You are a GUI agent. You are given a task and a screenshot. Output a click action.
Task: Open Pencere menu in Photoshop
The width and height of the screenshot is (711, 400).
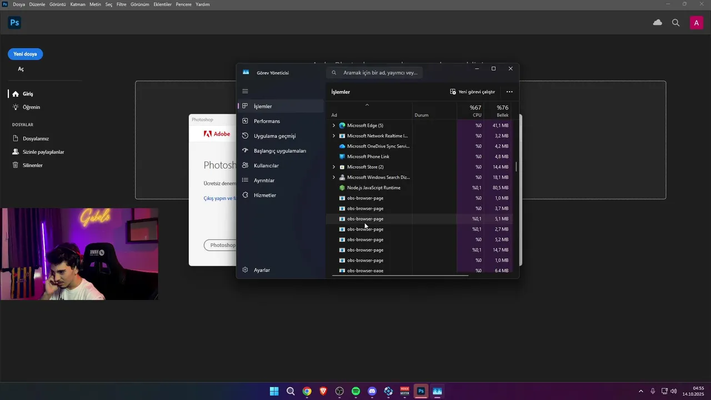(184, 4)
